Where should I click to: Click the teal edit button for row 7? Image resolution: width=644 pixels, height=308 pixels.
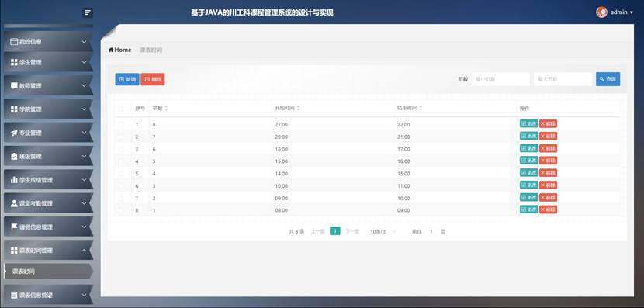click(529, 198)
